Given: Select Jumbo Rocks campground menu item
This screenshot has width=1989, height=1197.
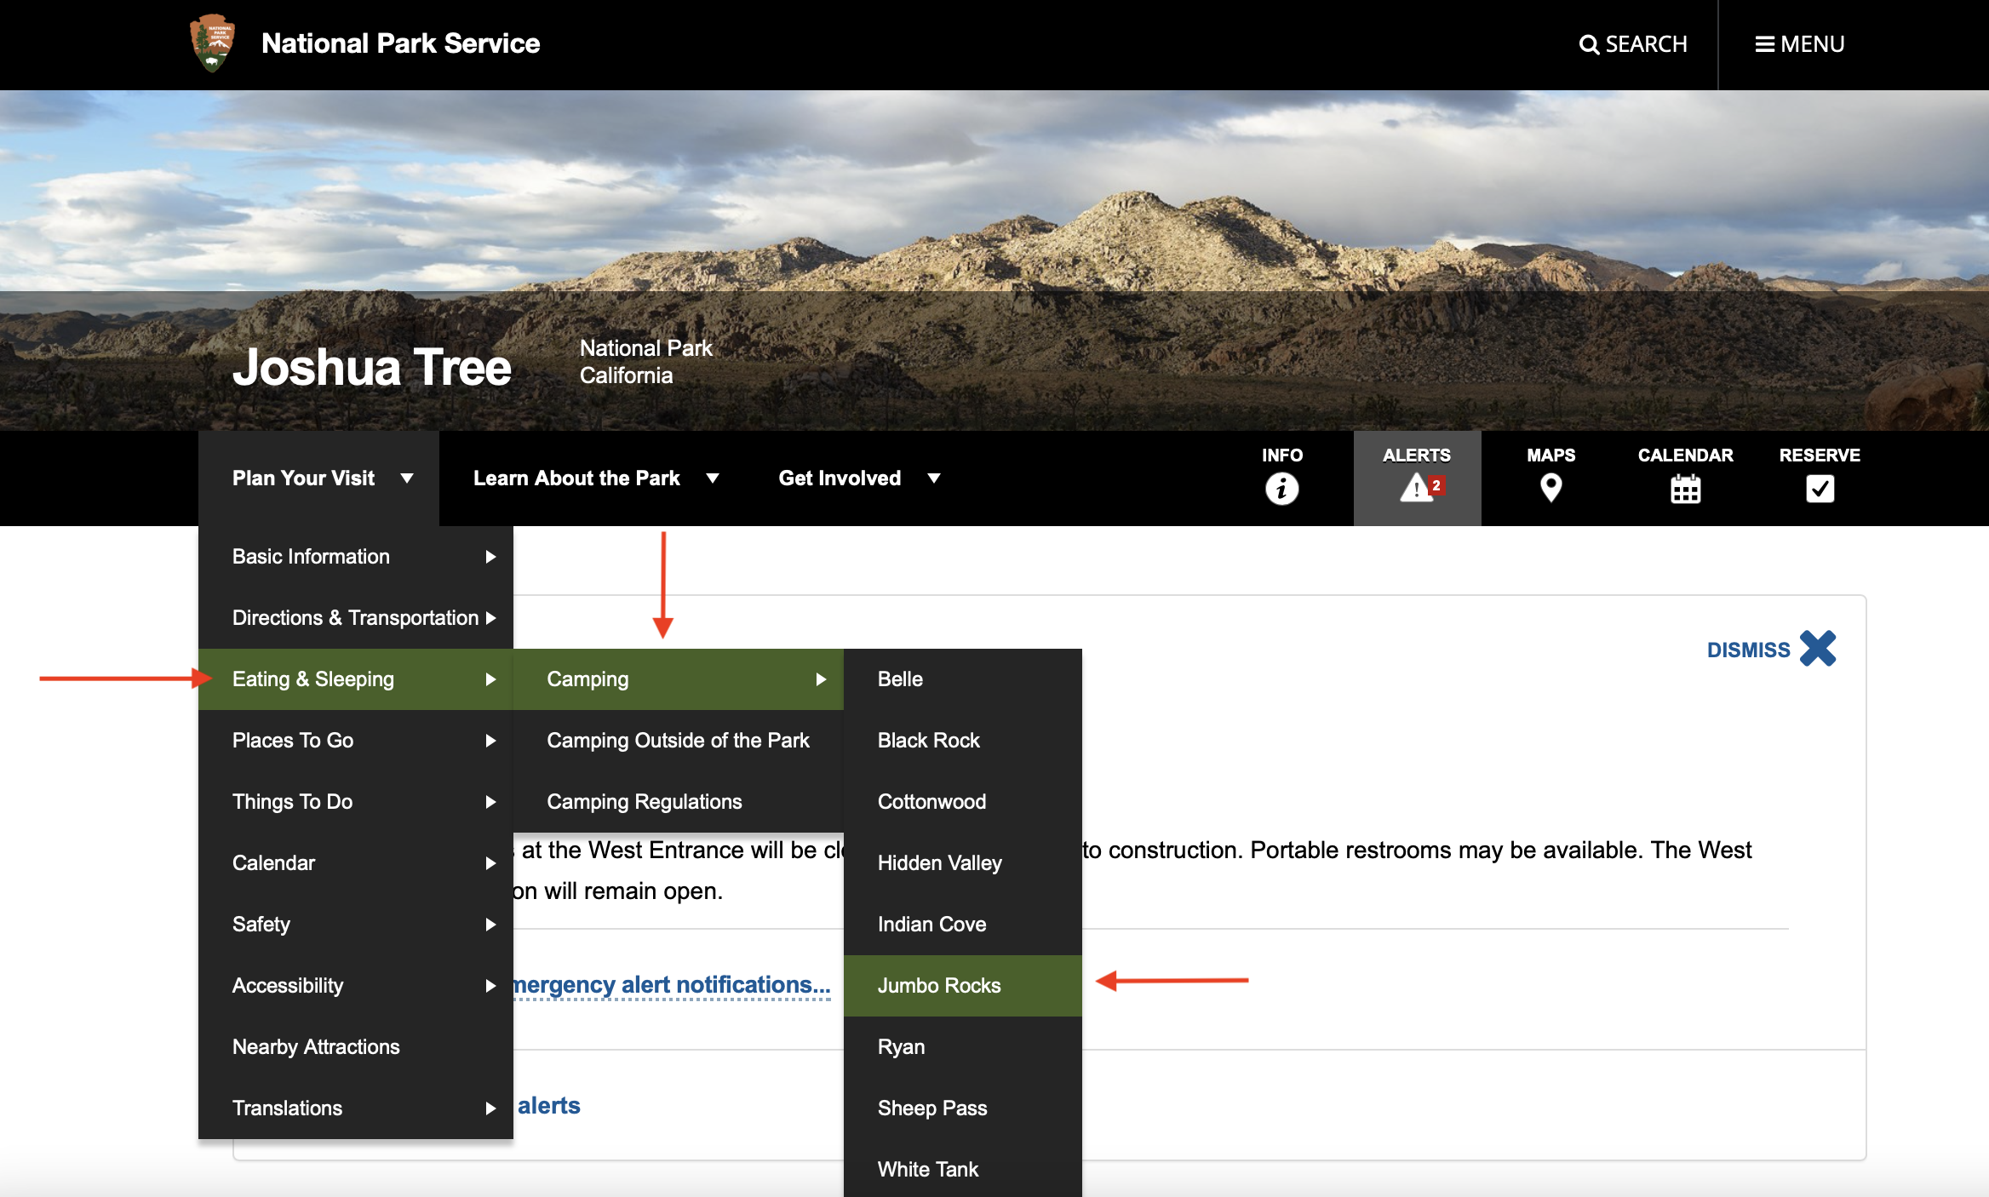Looking at the screenshot, I should (939, 985).
